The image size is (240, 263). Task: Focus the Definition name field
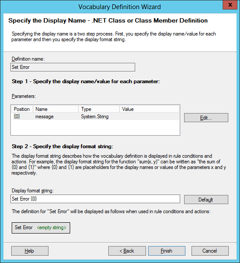pyautogui.click(x=73, y=67)
